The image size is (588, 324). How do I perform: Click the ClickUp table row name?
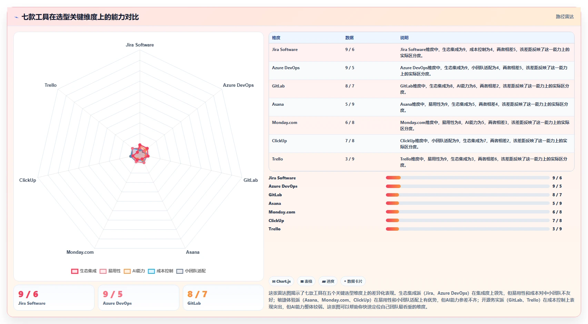point(279,141)
